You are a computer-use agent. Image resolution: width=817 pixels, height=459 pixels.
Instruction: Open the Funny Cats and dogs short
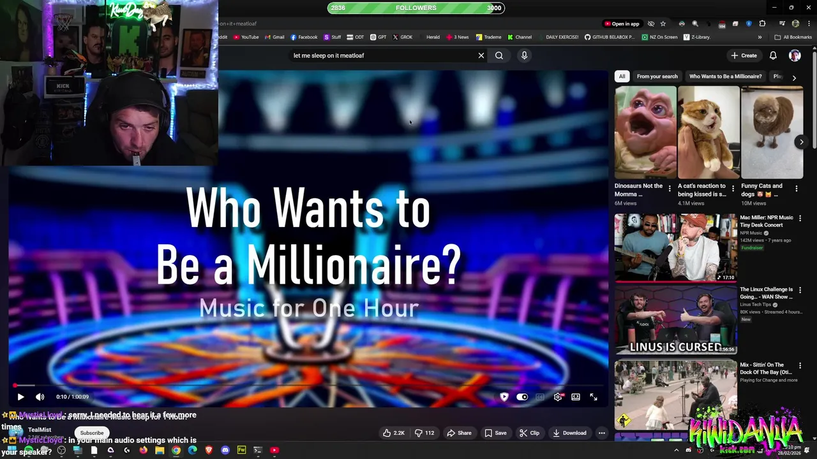[x=772, y=133]
